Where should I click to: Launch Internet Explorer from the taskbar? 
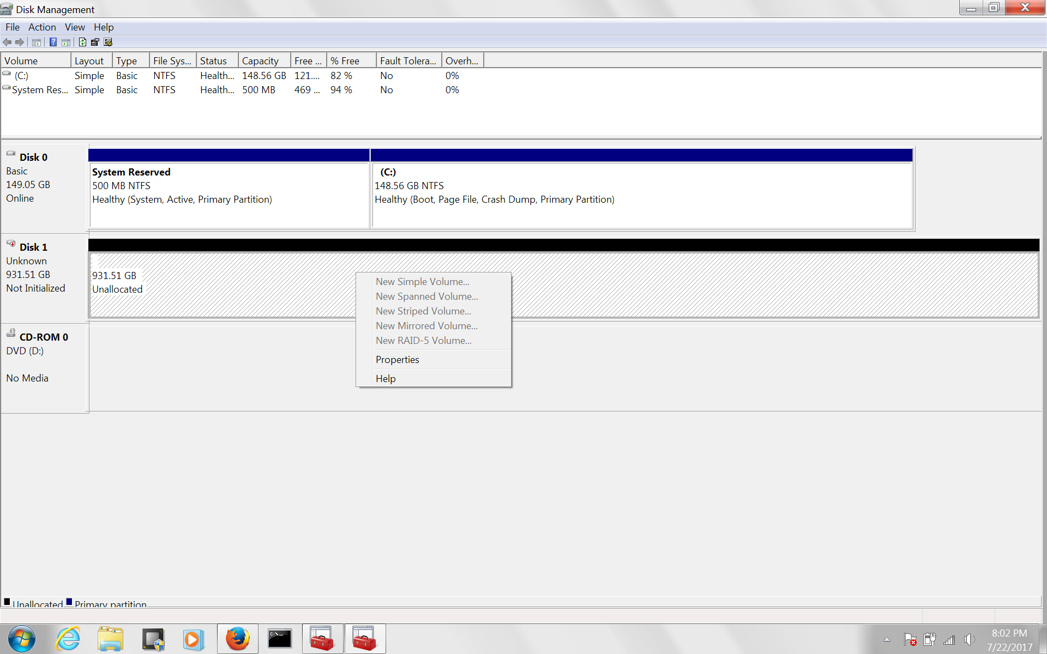pos(68,639)
